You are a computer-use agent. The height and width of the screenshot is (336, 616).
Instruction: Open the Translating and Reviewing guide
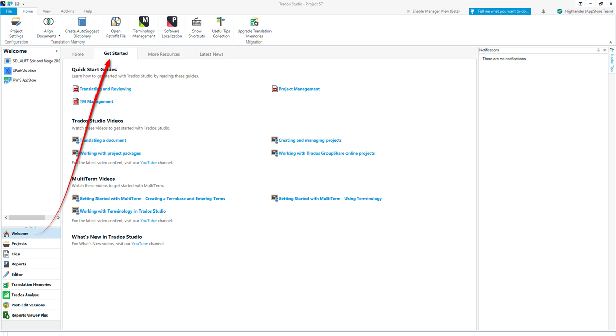[105, 89]
